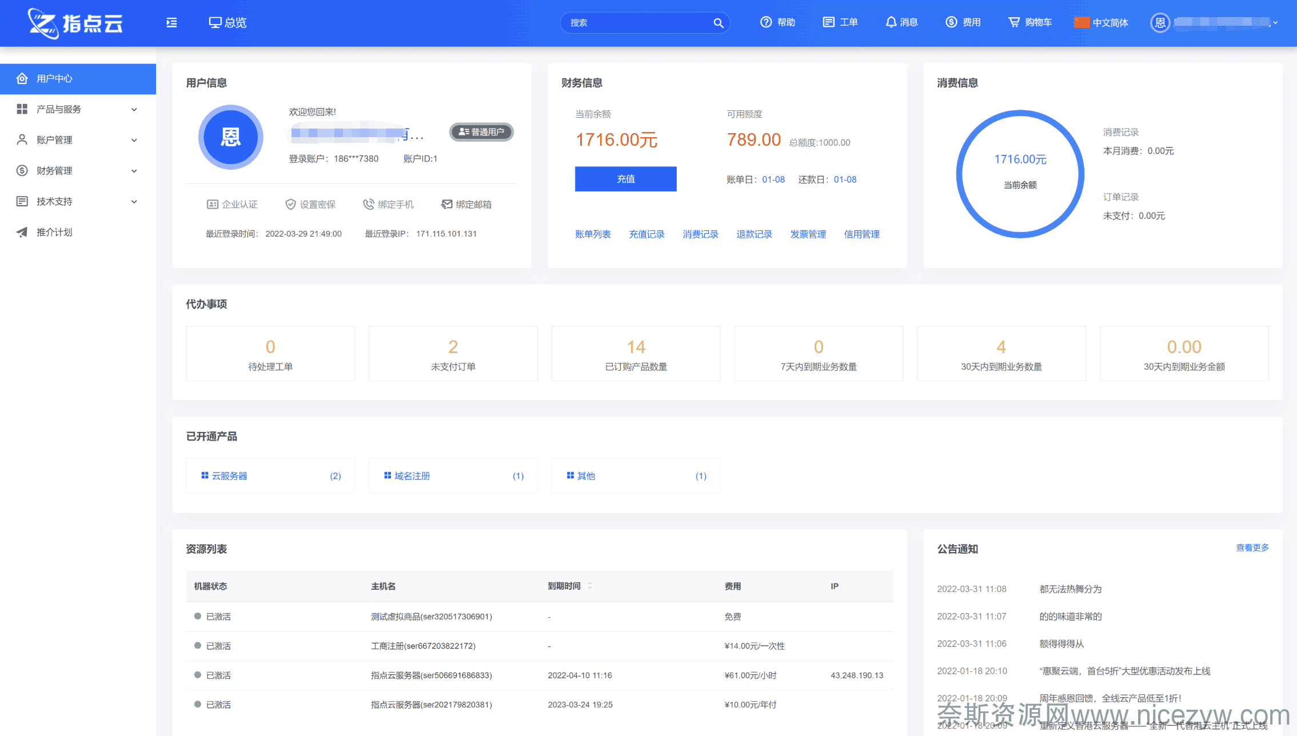
Task: Open the 总览 overview tab
Action: (228, 23)
